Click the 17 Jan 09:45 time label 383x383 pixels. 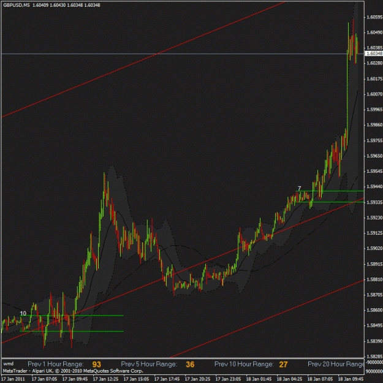click(x=75, y=379)
